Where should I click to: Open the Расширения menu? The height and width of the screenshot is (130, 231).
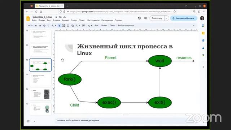click(x=107, y=20)
